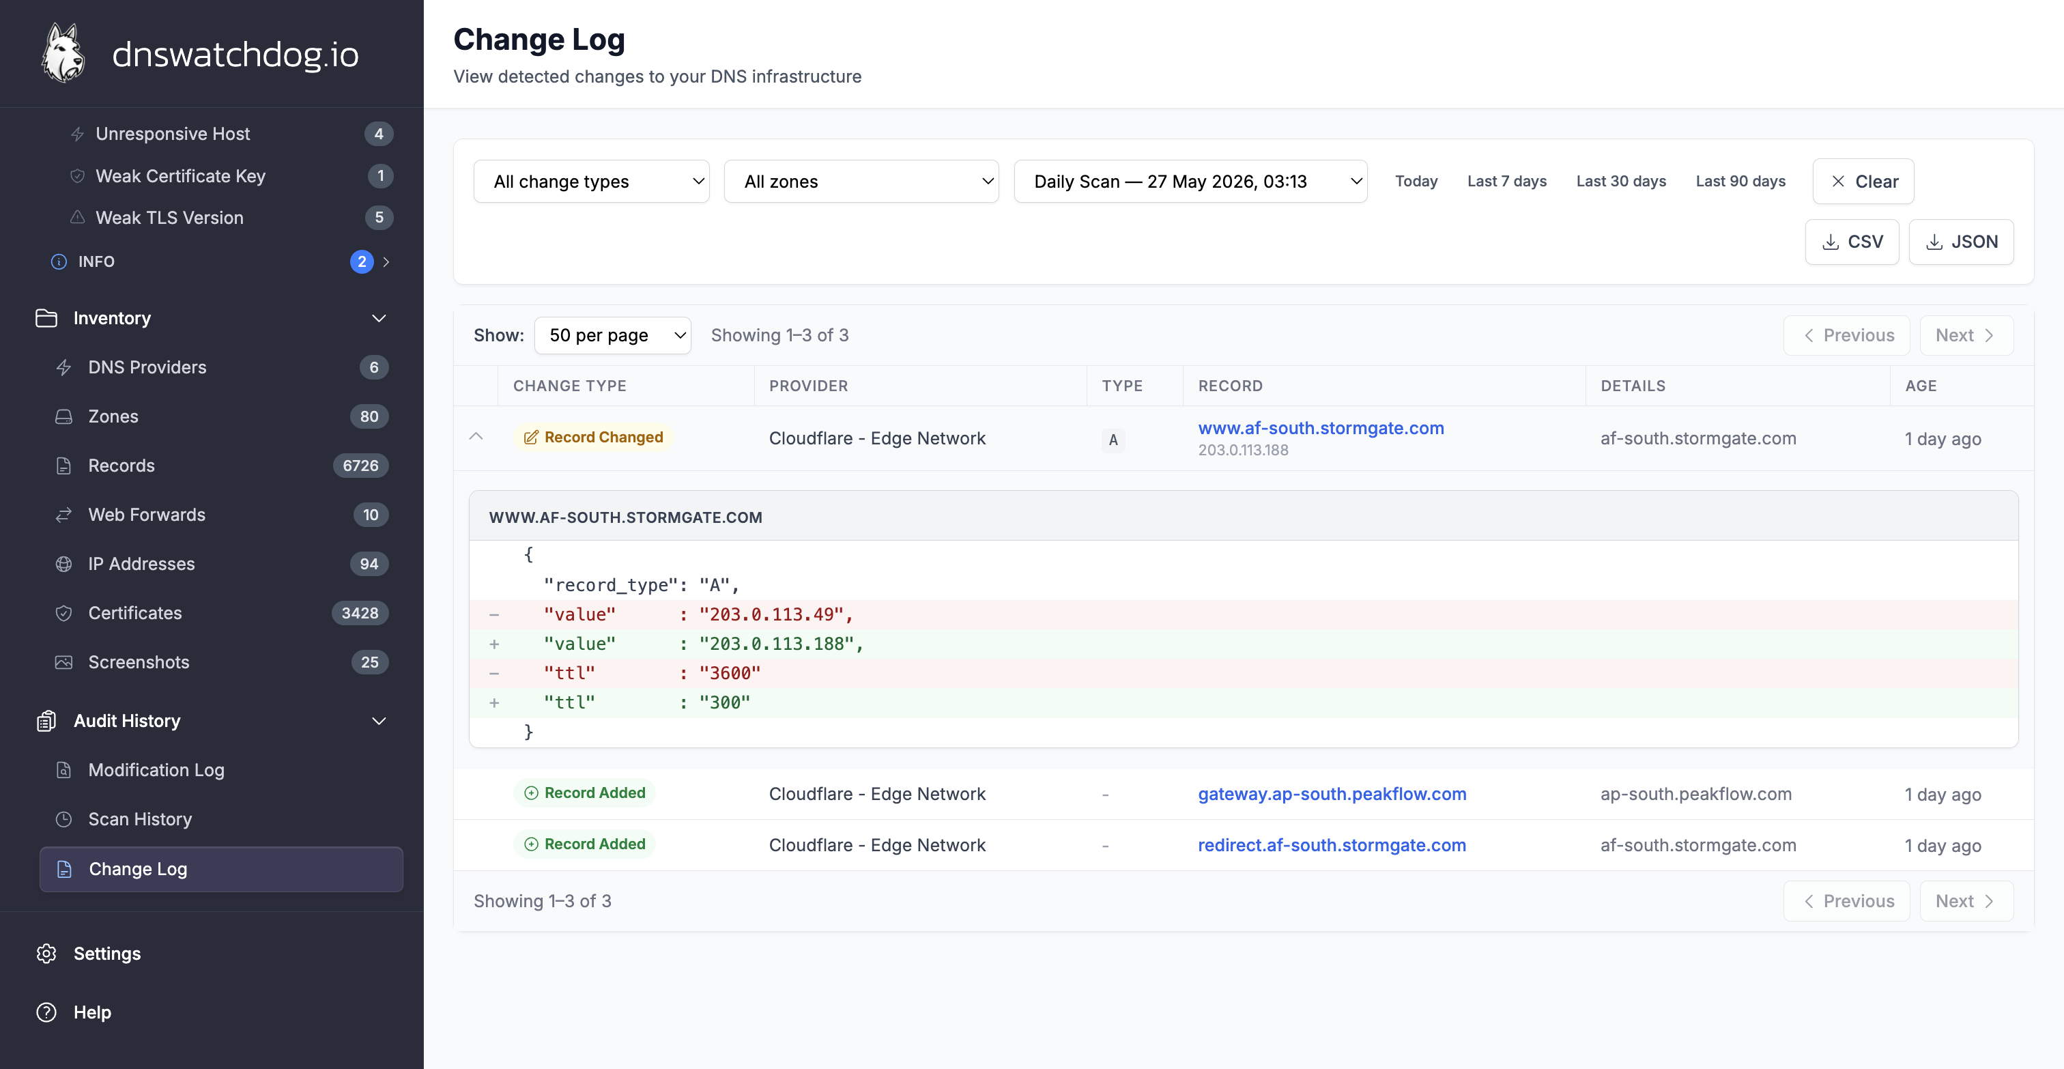The width and height of the screenshot is (2064, 1069).
Task: Export change log as CSV
Action: [x=1852, y=242]
